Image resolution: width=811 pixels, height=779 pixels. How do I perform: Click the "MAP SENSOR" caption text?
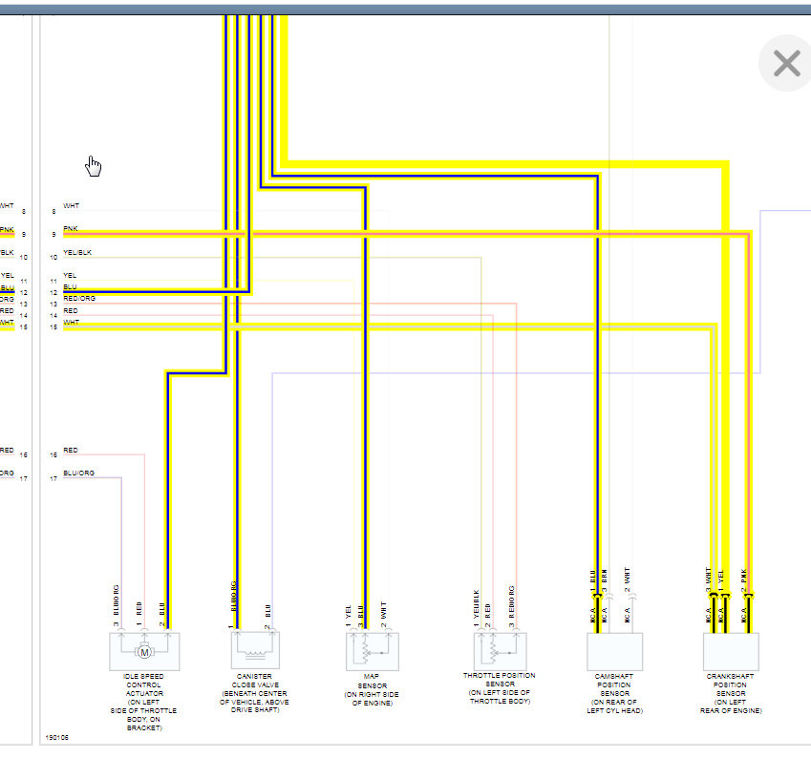[372, 681]
